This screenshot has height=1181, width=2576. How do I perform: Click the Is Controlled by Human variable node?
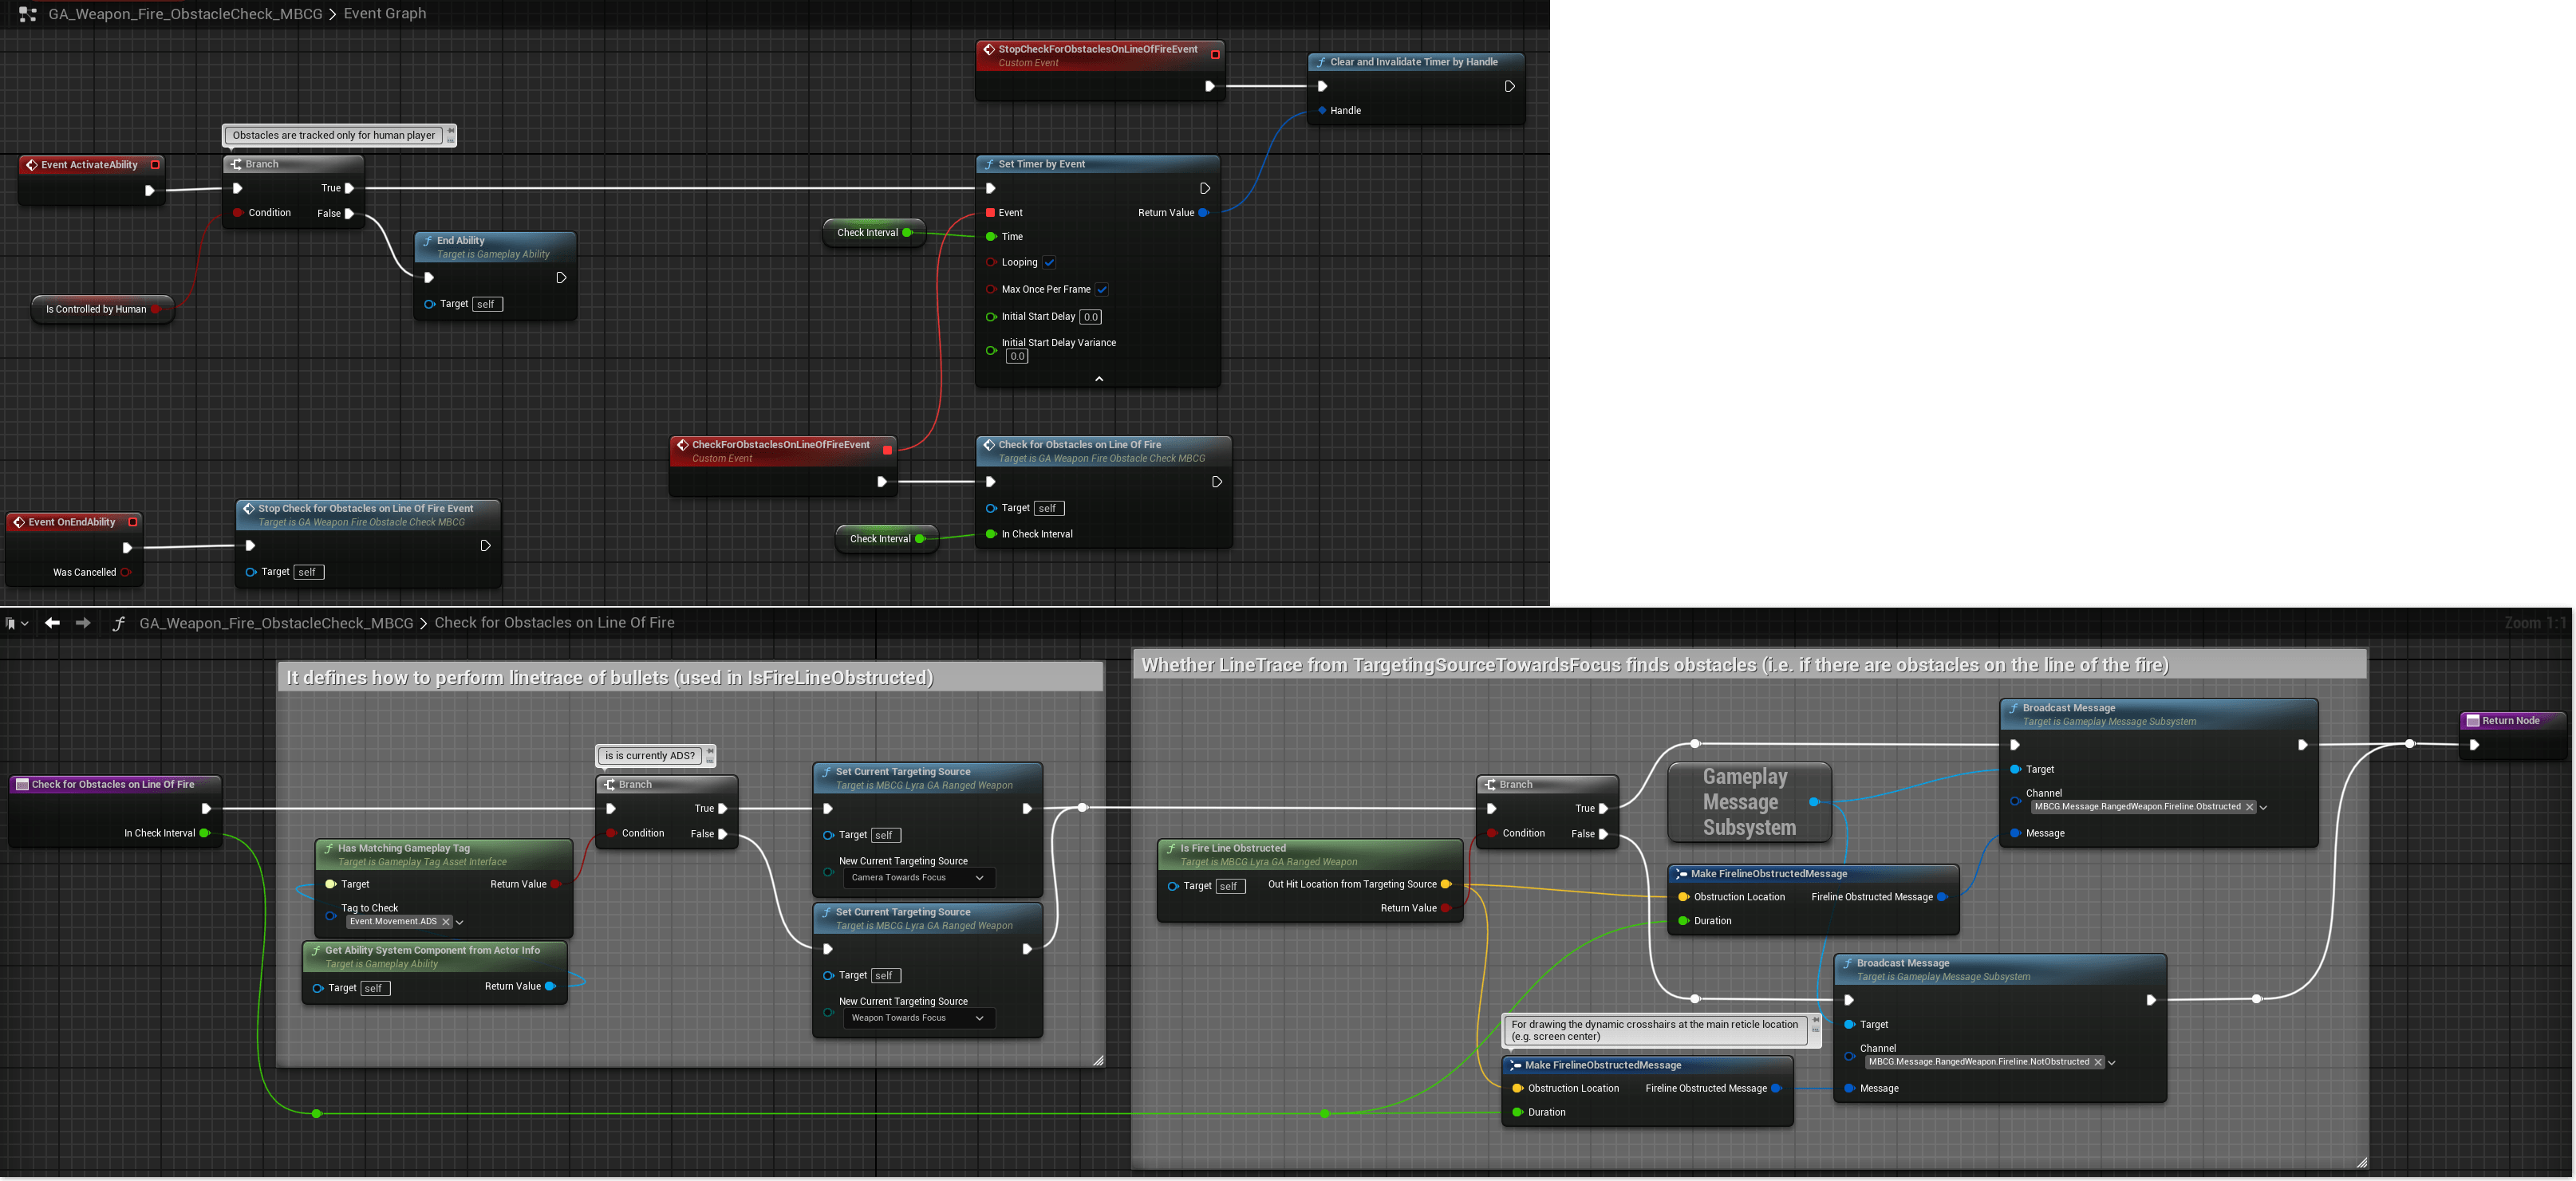point(96,309)
